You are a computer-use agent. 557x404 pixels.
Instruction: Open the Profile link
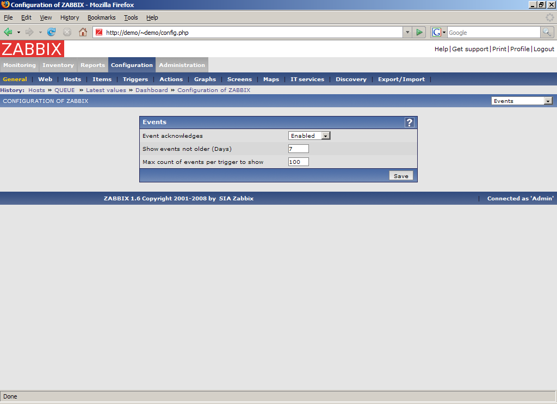[519, 49]
